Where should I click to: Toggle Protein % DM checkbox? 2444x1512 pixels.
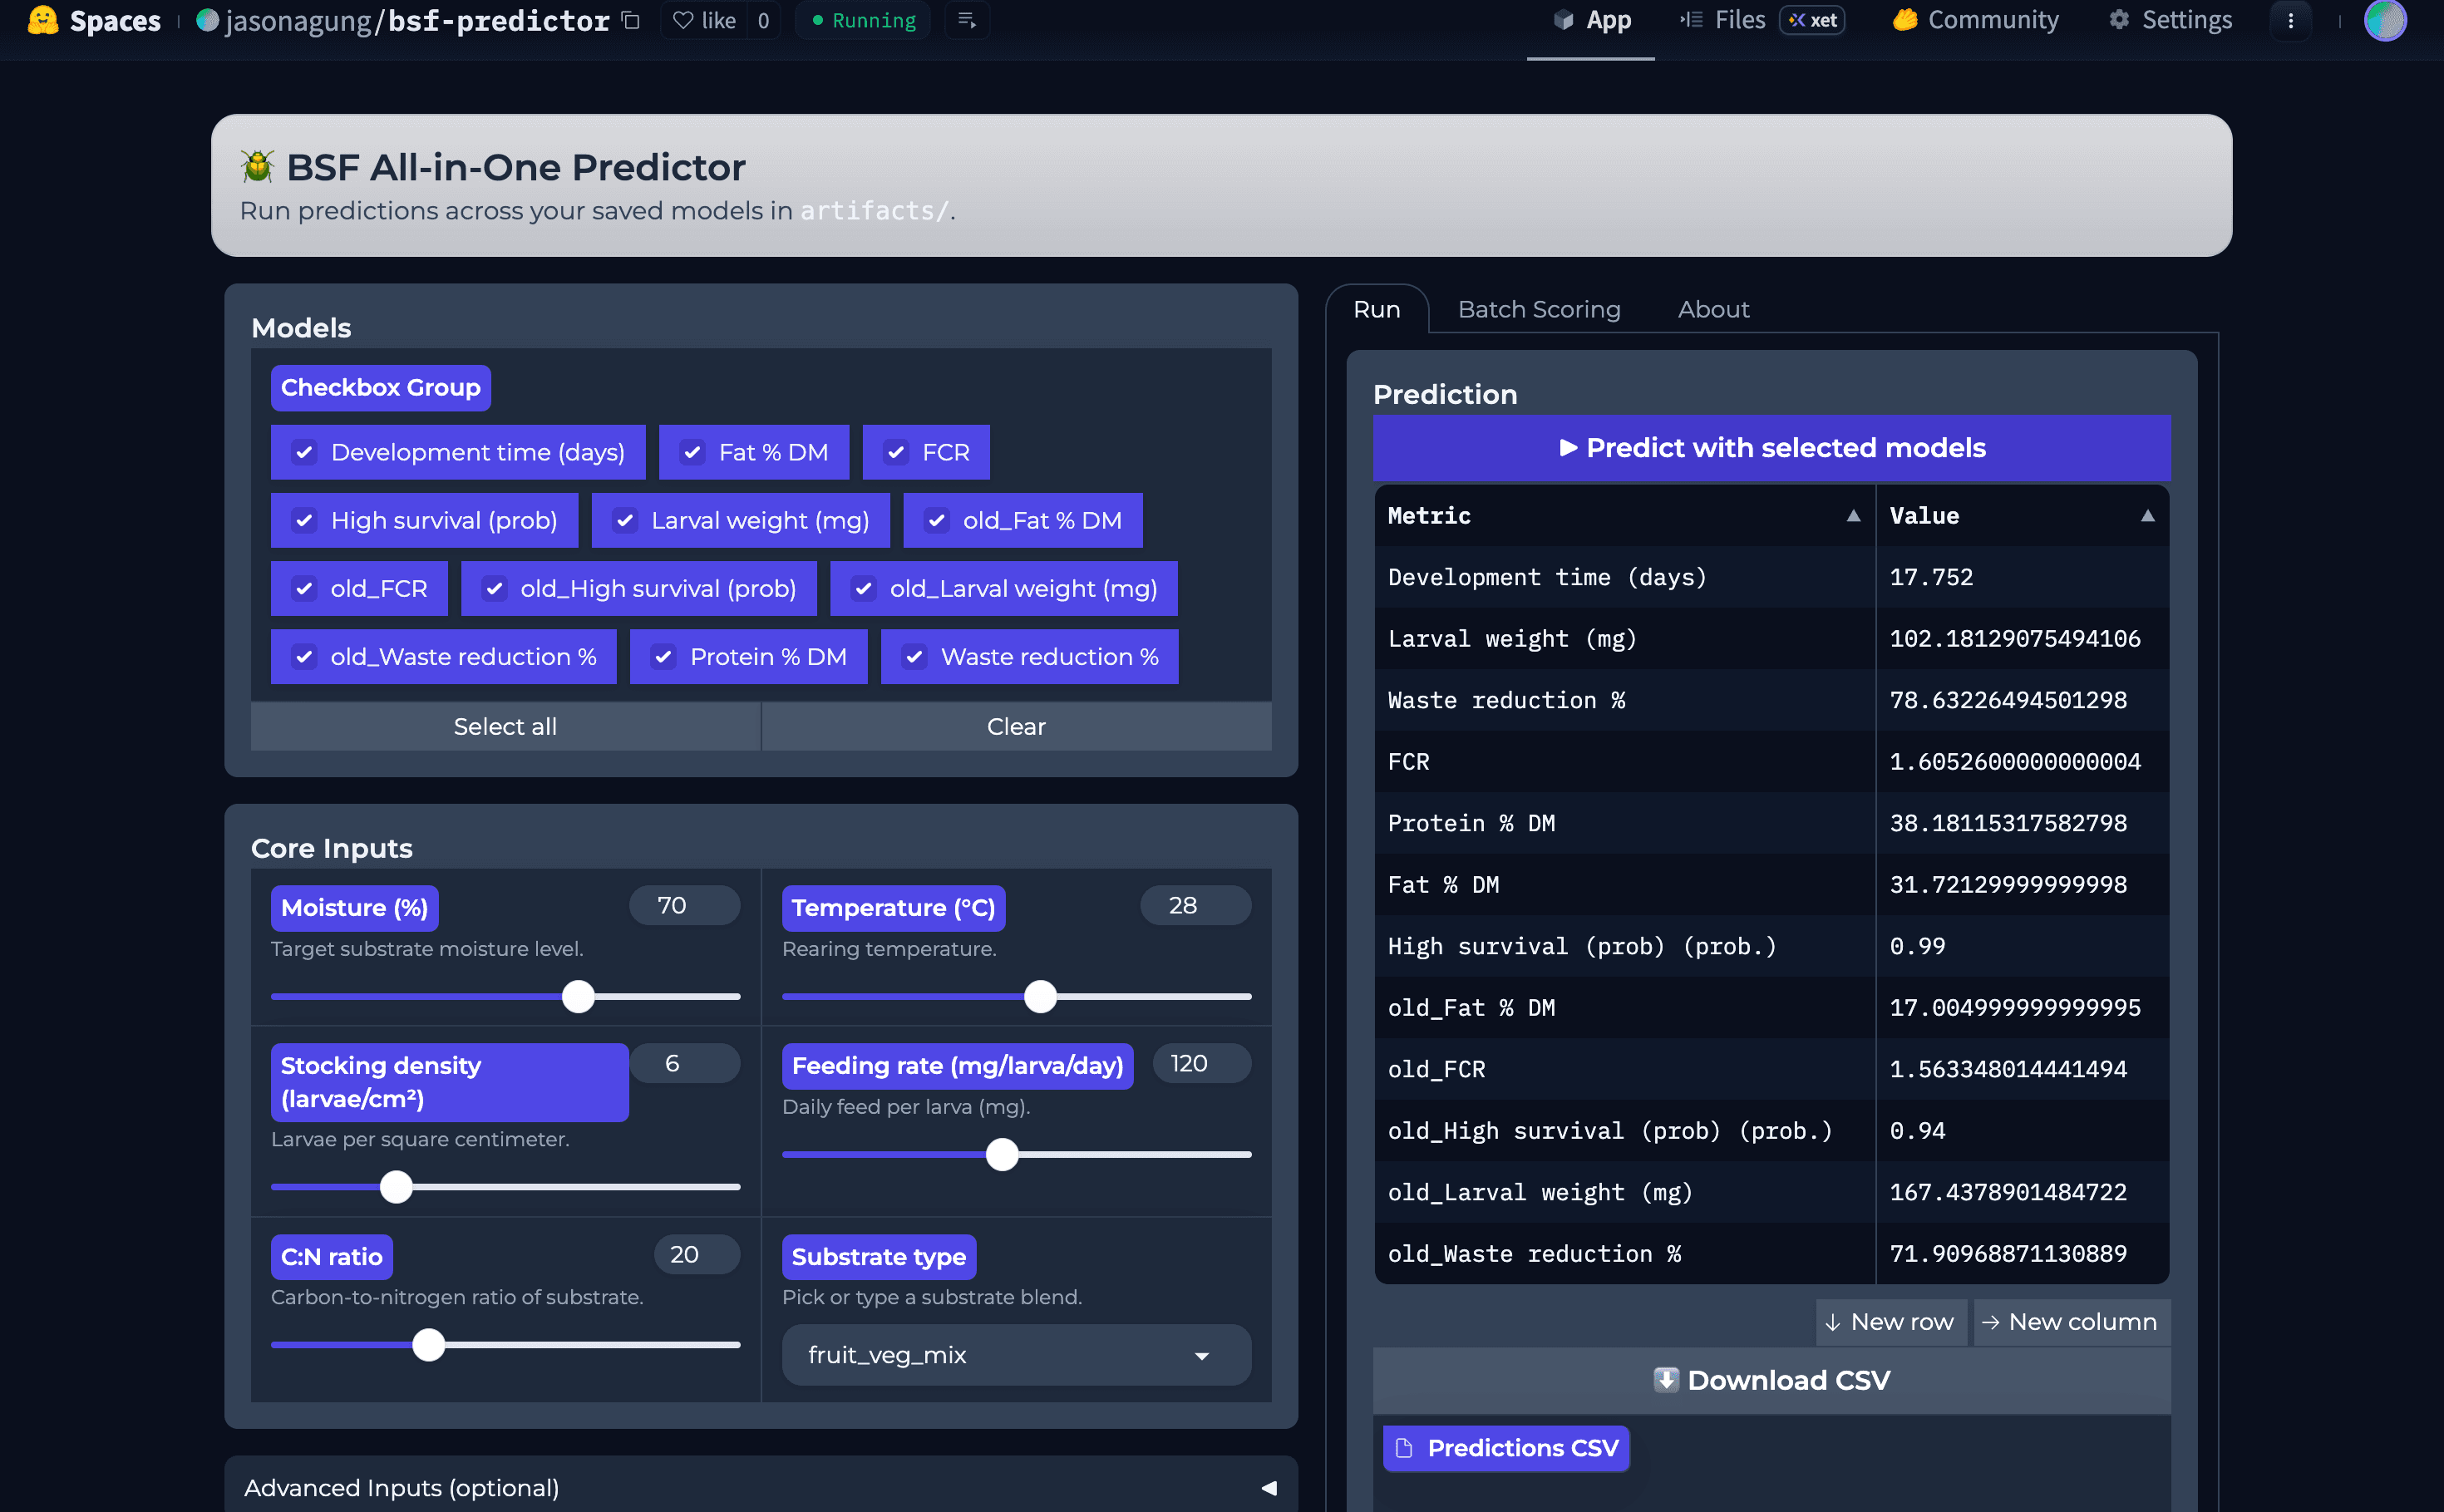click(x=663, y=657)
